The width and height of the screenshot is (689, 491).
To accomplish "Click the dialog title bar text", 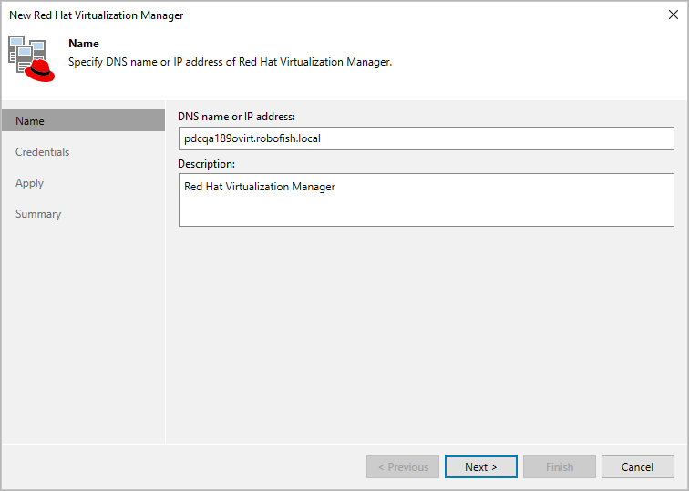I will [97, 15].
